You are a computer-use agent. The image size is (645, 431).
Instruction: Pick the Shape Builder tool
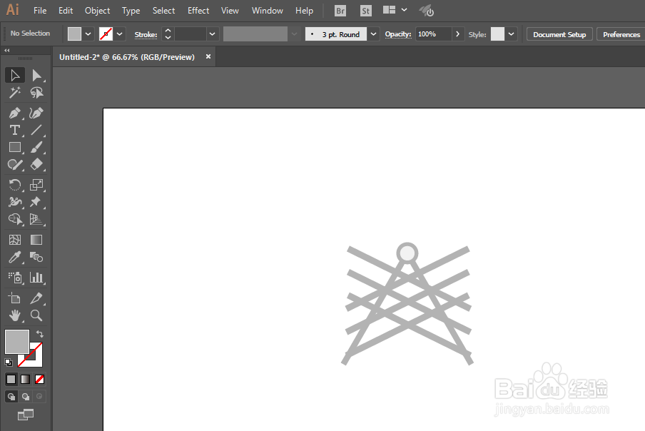(15, 219)
